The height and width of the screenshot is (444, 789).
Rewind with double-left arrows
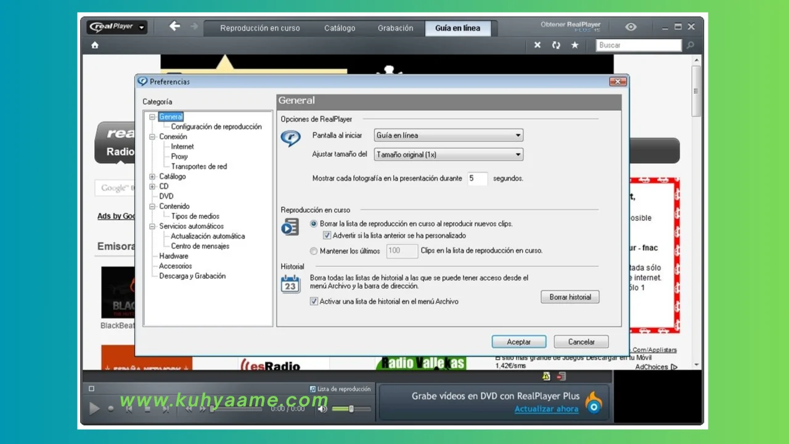click(189, 408)
